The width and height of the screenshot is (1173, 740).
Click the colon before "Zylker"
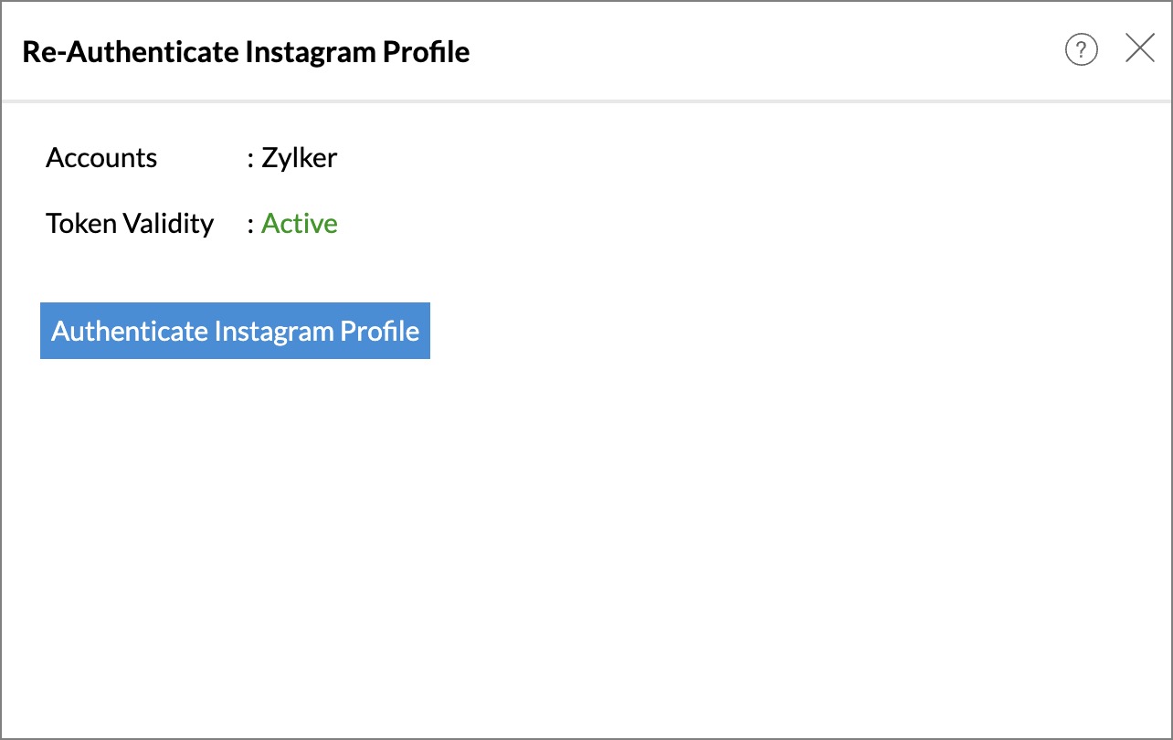click(250, 159)
